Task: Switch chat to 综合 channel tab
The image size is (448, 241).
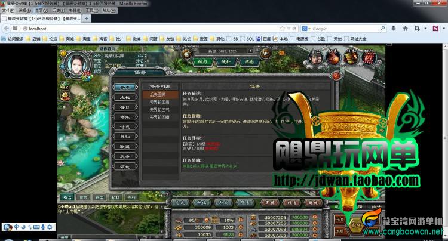Action: [x=67, y=197]
